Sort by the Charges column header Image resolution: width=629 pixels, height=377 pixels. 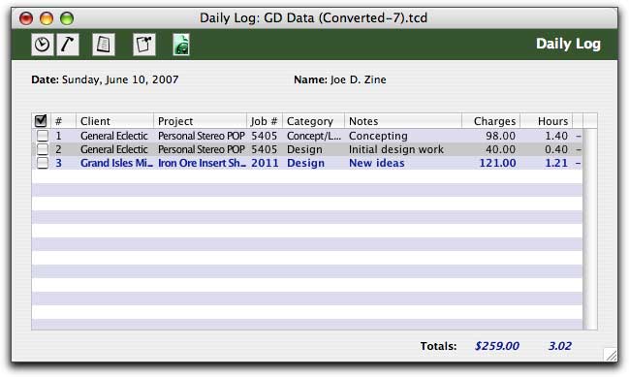[491, 121]
